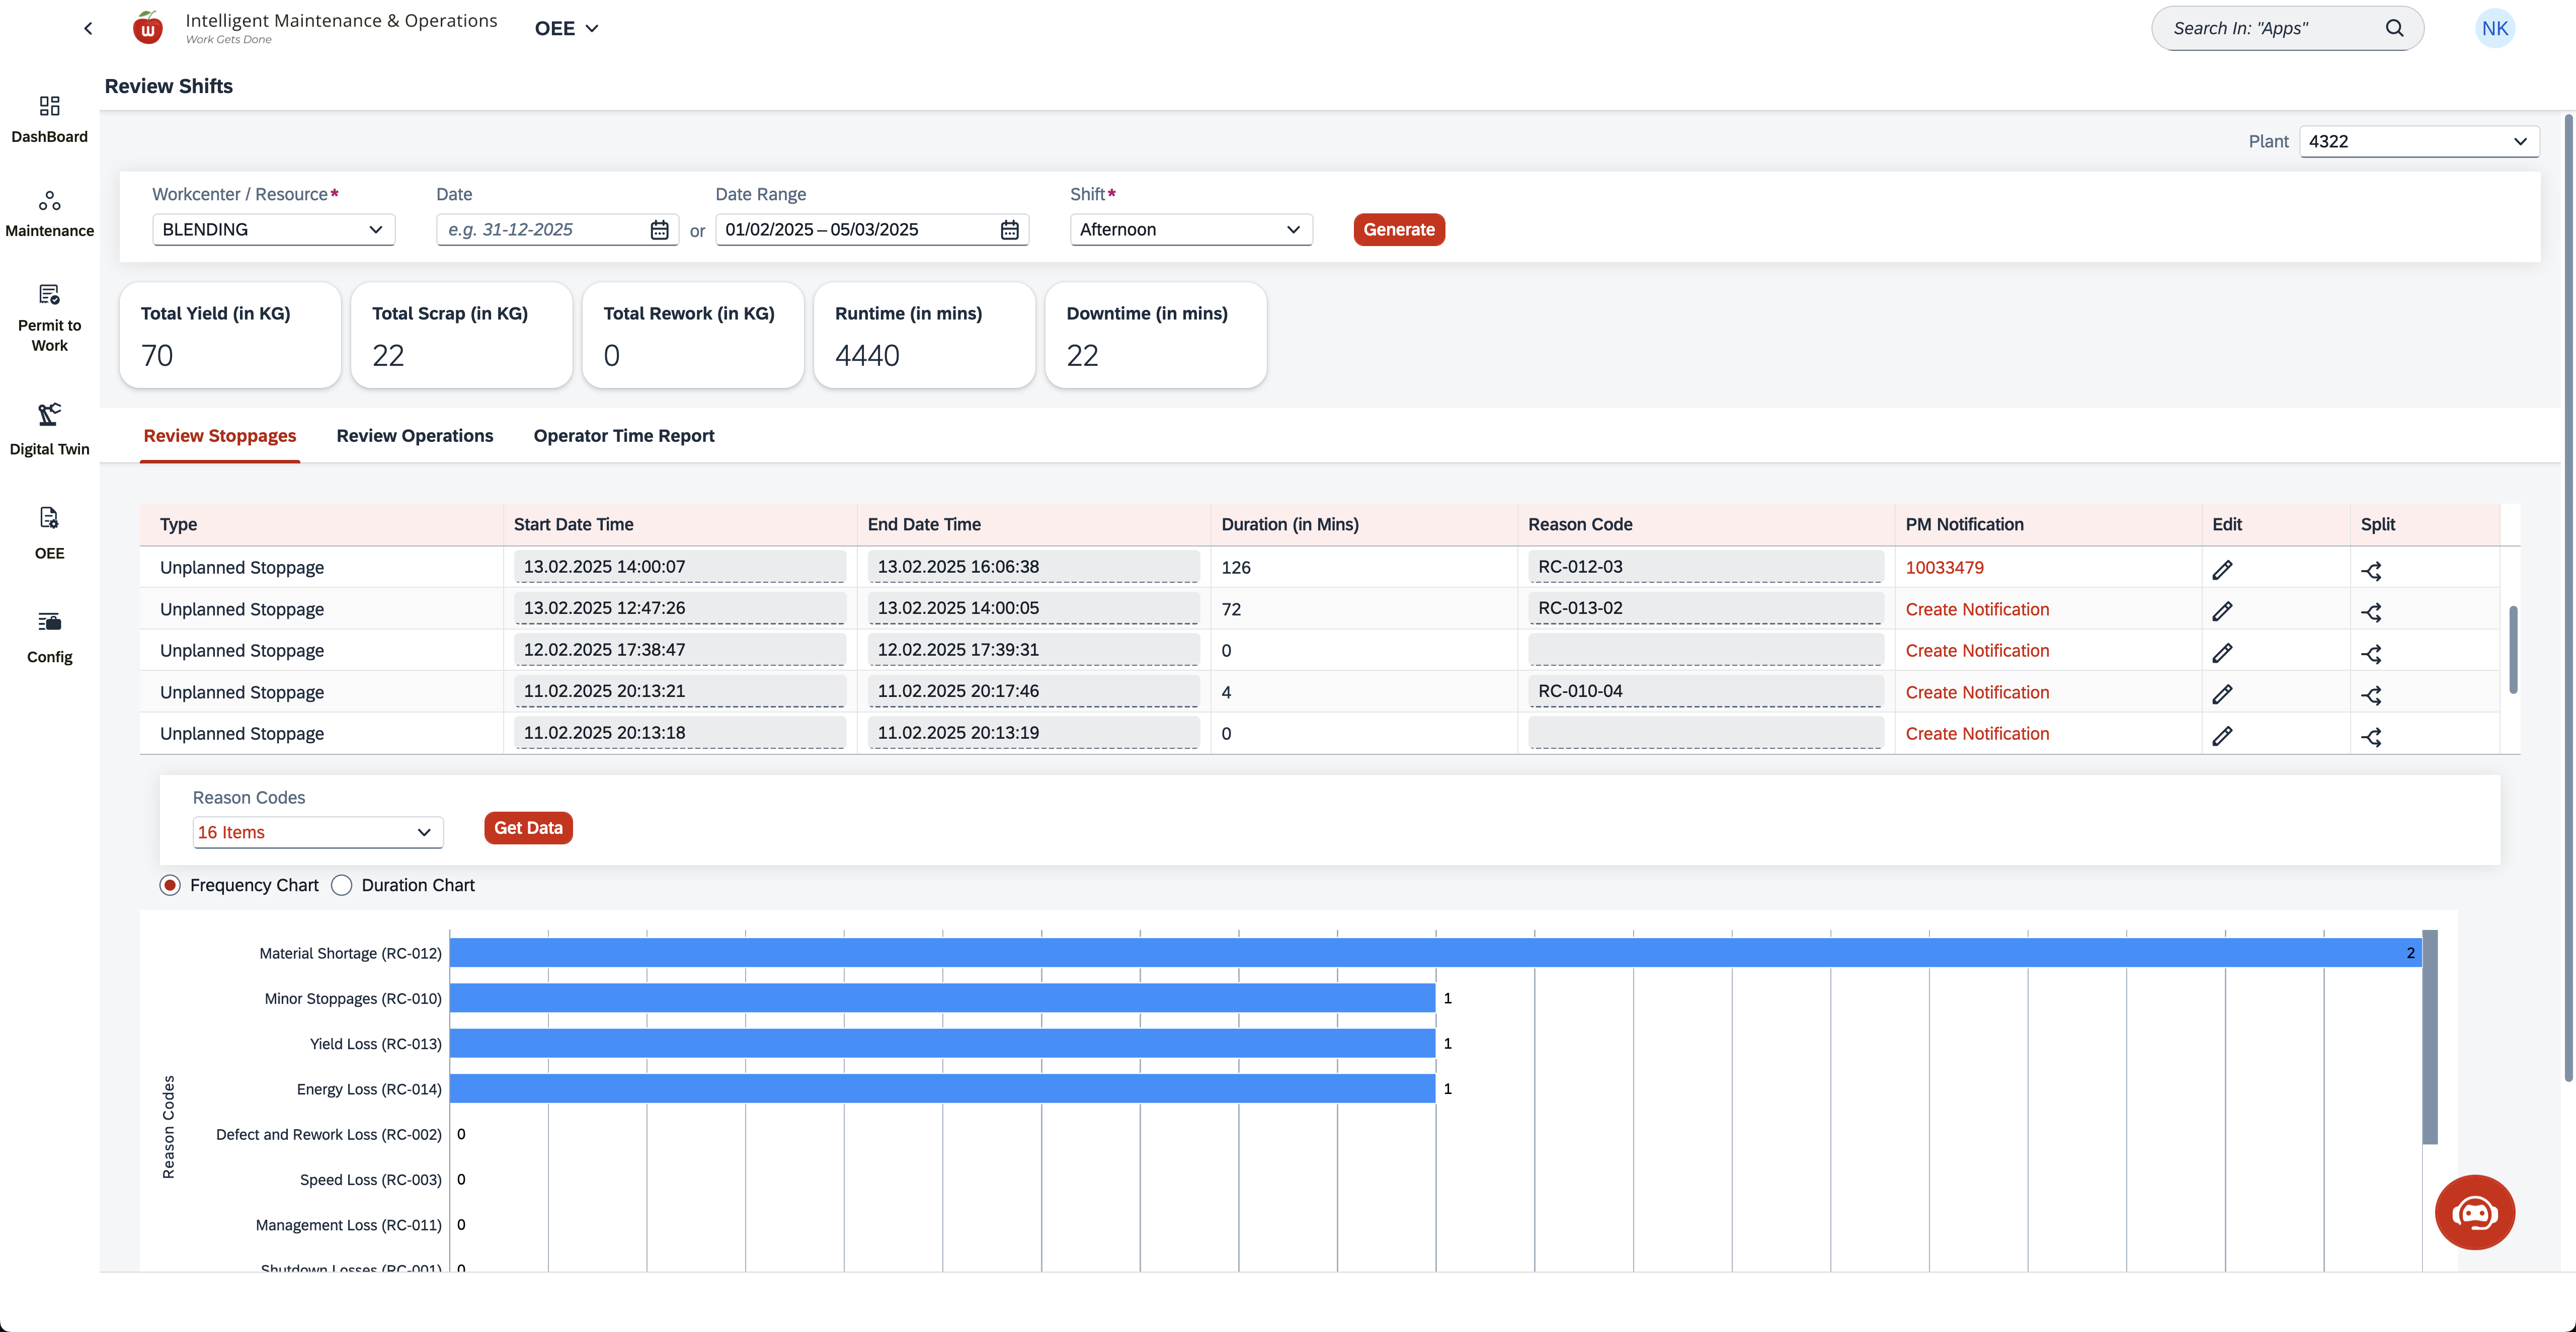2576x1332 pixels.
Task: Open the chatbot assistant button
Action: (x=2474, y=1212)
